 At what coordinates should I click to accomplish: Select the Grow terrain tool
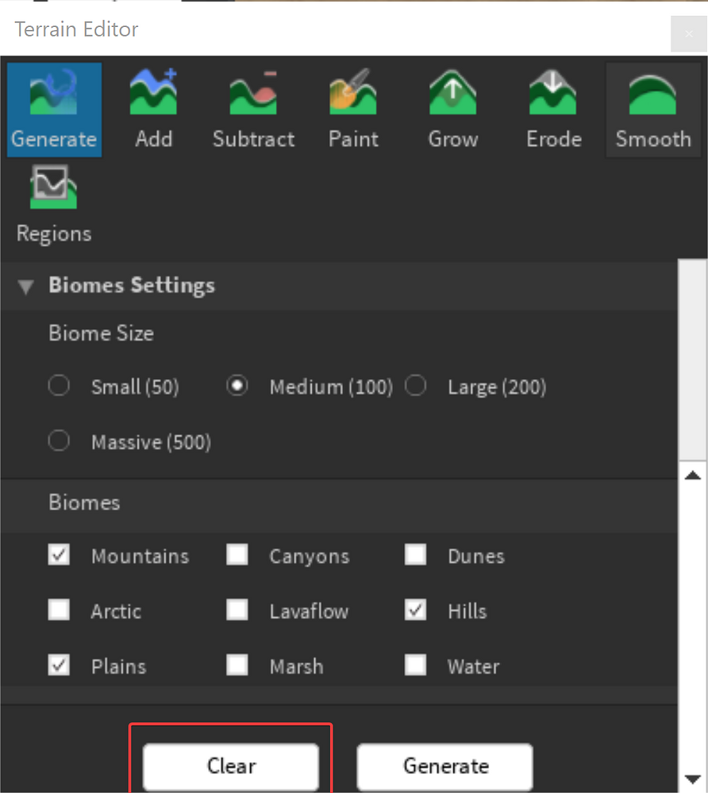pyautogui.click(x=452, y=109)
